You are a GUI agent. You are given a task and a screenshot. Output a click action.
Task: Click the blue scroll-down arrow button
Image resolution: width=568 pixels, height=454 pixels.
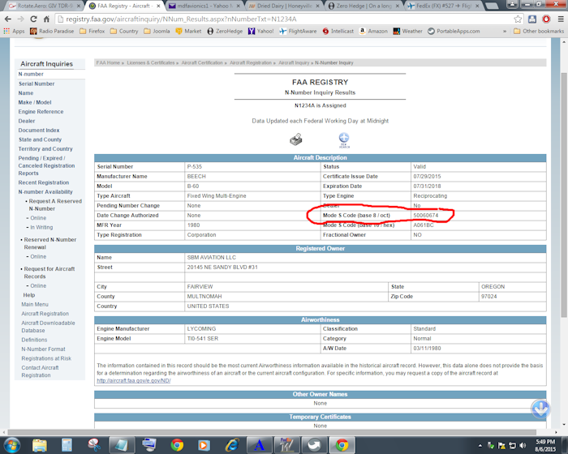point(541,409)
